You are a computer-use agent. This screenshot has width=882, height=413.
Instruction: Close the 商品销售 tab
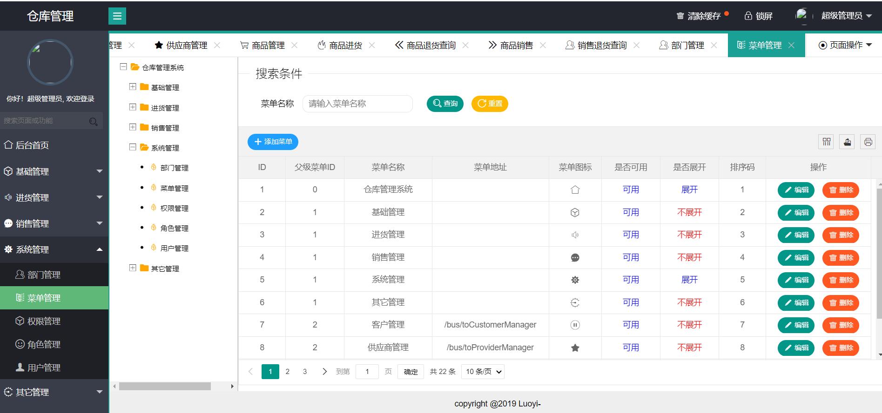coord(542,45)
